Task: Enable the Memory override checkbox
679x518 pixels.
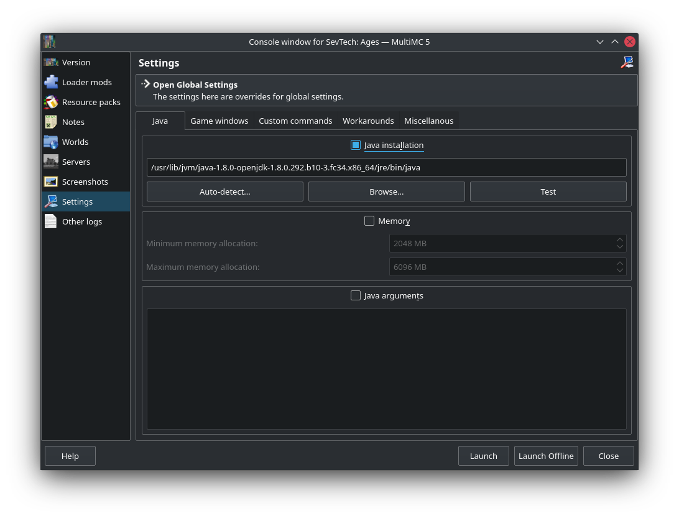Action: pyautogui.click(x=369, y=221)
